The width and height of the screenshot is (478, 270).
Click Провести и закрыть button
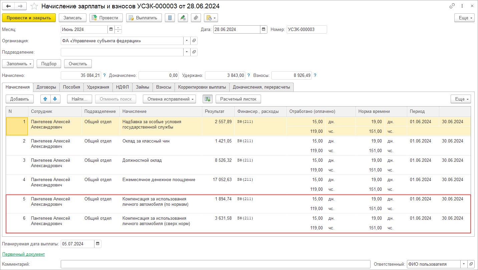coord(29,18)
